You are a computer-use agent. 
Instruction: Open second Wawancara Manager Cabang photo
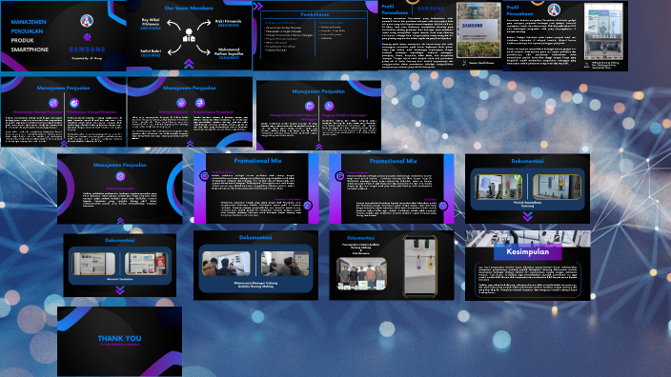pos(285,264)
